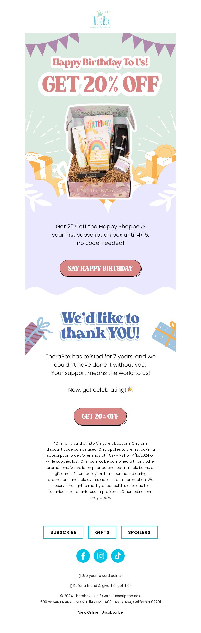Click the Unsubscribe link
Screen dimensions: 201x633
(x=112, y=612)
